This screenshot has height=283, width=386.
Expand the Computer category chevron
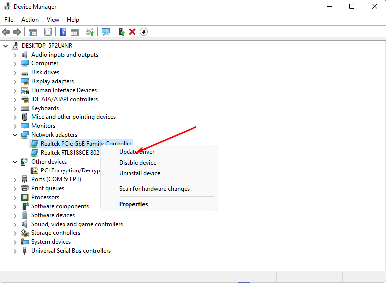click(15, 63)
